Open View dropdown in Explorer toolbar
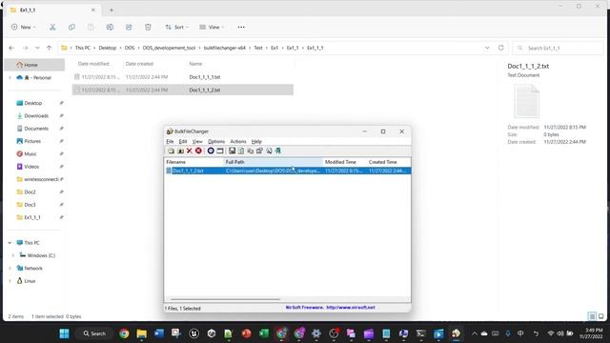The image size is (610, 343). 212,28
